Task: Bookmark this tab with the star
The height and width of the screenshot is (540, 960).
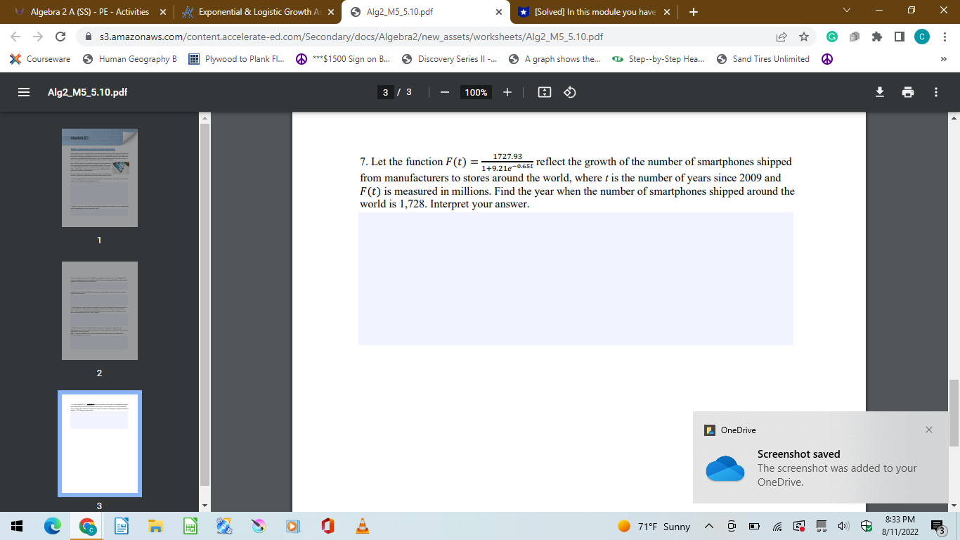Action: click(x=804, y=37)
